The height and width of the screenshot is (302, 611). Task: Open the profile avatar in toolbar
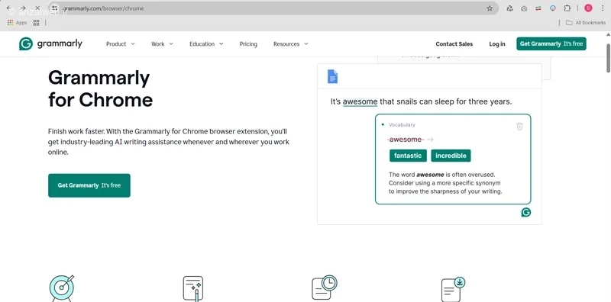click(588, 8)
